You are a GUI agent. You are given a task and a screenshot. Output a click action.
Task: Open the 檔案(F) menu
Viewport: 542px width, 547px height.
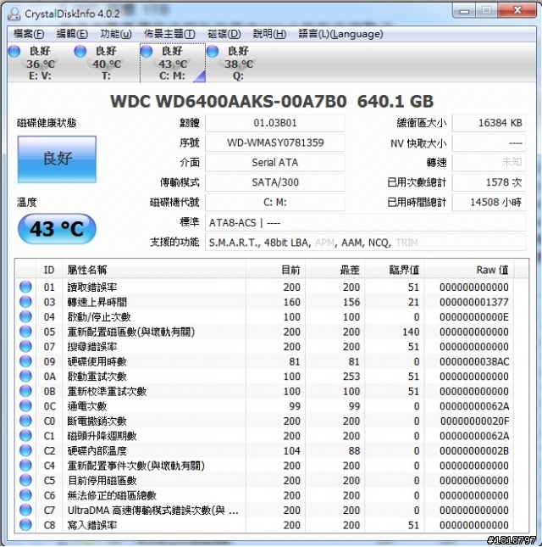pos(29,34)
